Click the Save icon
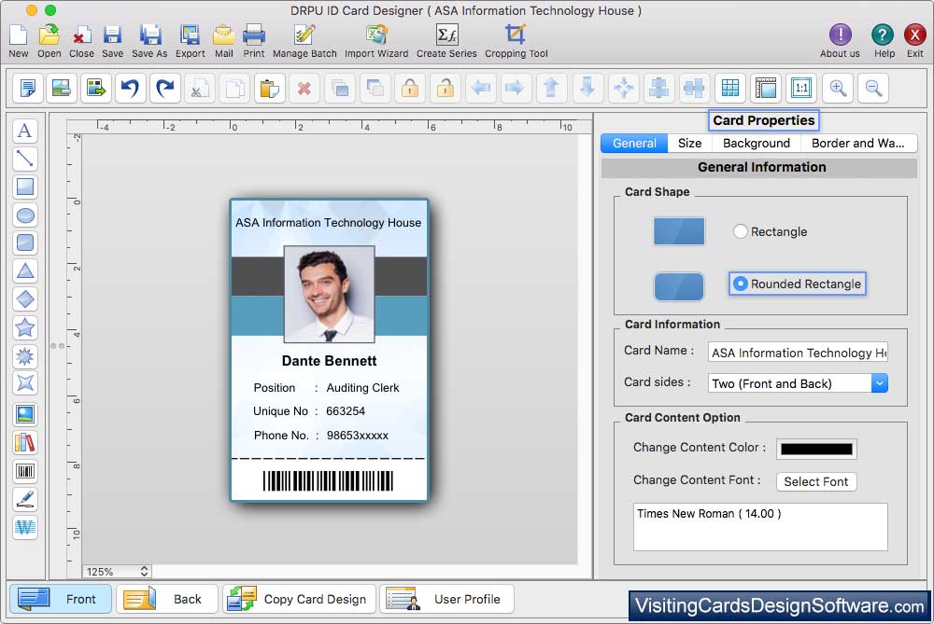Image resolution: width=934 pixels, height=624 pixels. point(113,40)
